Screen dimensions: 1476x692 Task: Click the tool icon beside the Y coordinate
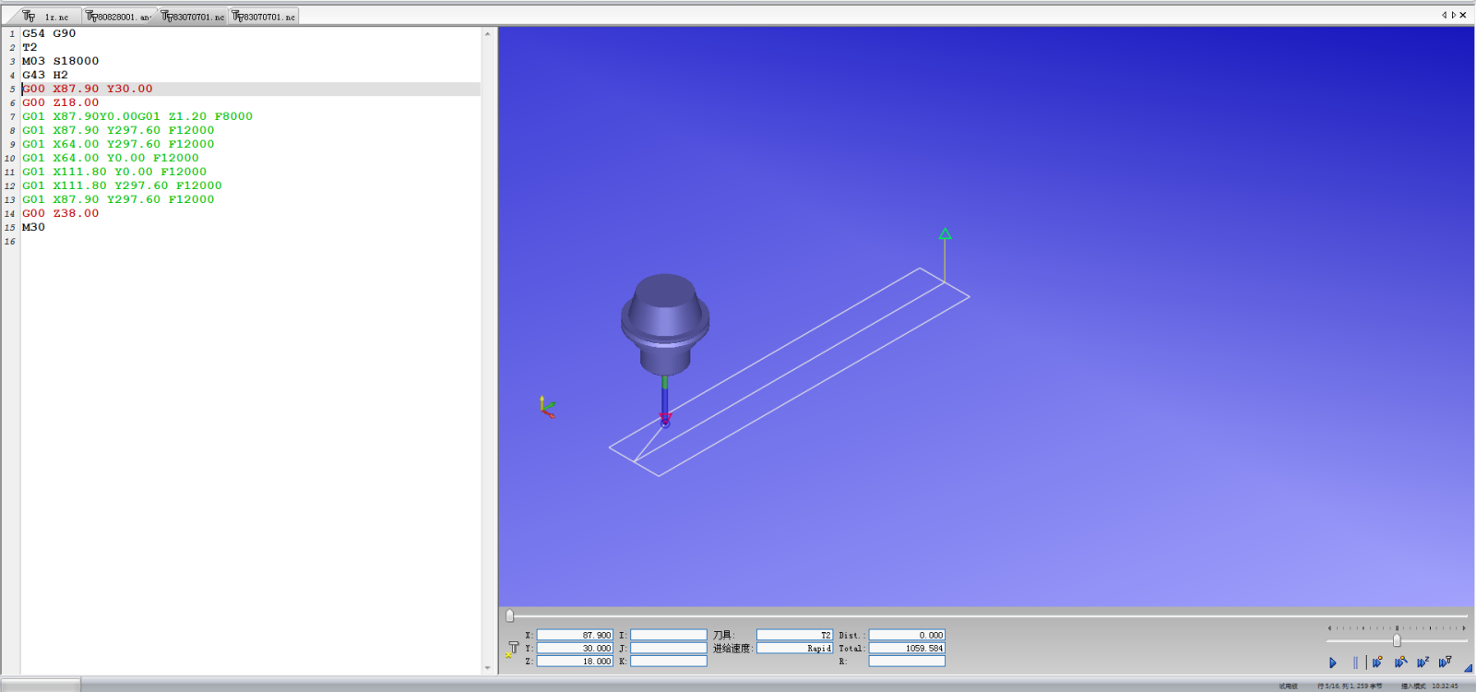(x=511, y=650)
